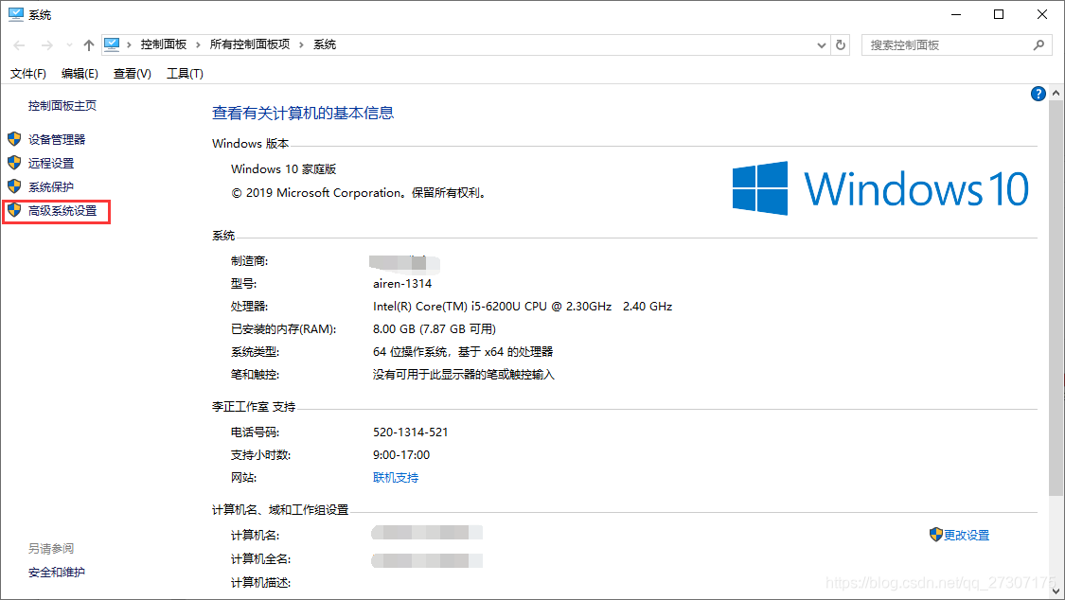Click the system window icon in title bar
This screenshot has width=1065, height=600.
click(16, 14)
